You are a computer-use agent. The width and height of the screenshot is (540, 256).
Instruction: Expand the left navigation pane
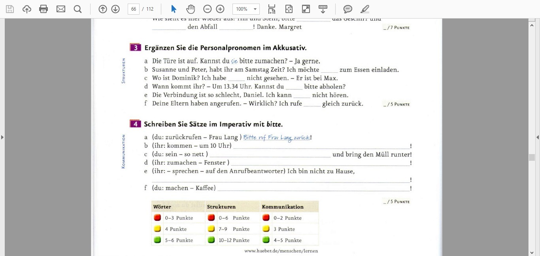point(2,137)
